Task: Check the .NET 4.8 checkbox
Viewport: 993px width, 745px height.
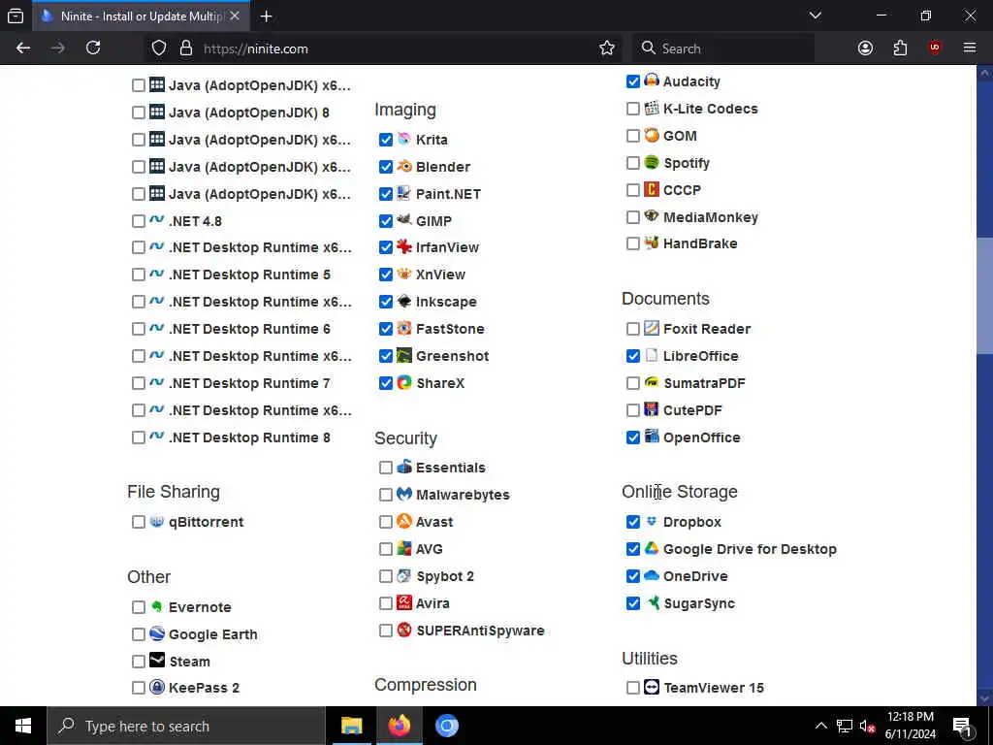Action: pyautogui.click(x=138, y=221)
